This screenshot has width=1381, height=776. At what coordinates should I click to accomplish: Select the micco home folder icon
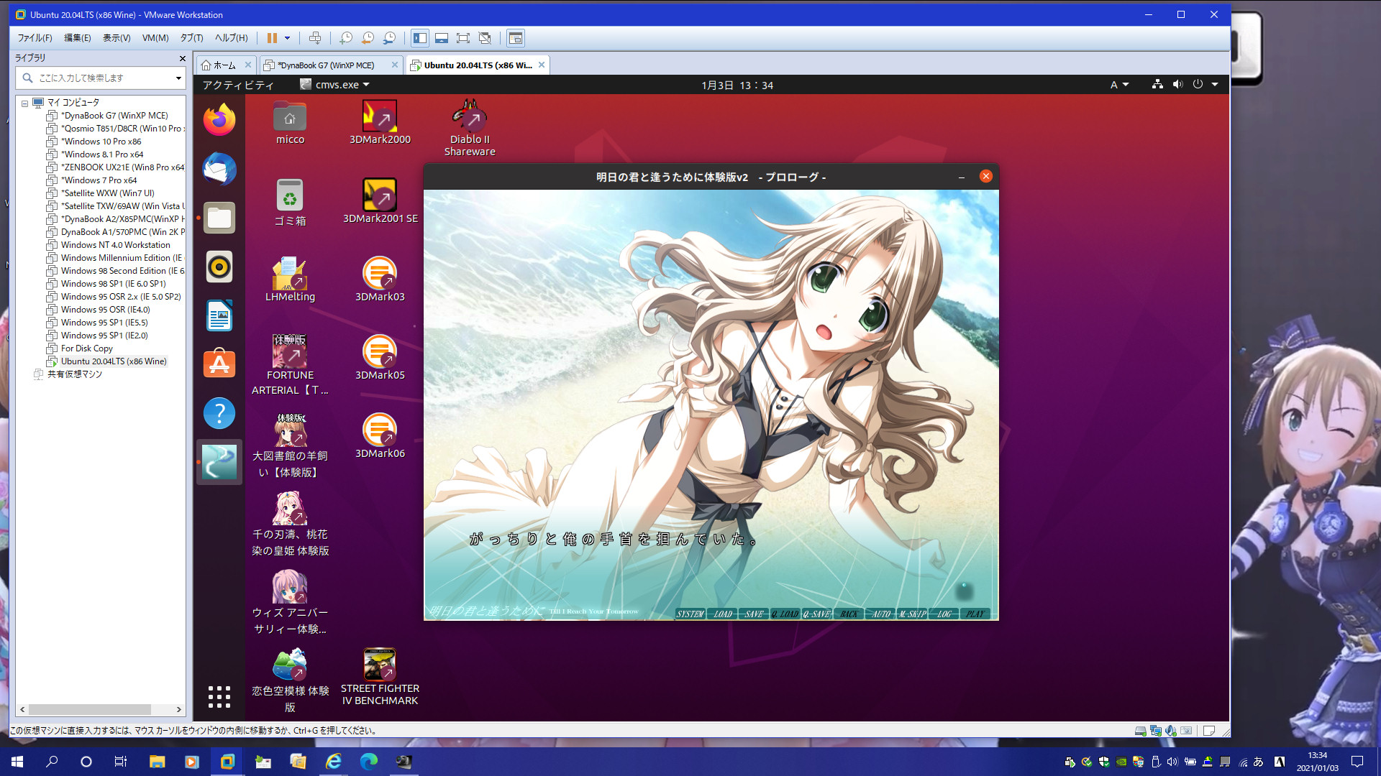click(290, 122)
